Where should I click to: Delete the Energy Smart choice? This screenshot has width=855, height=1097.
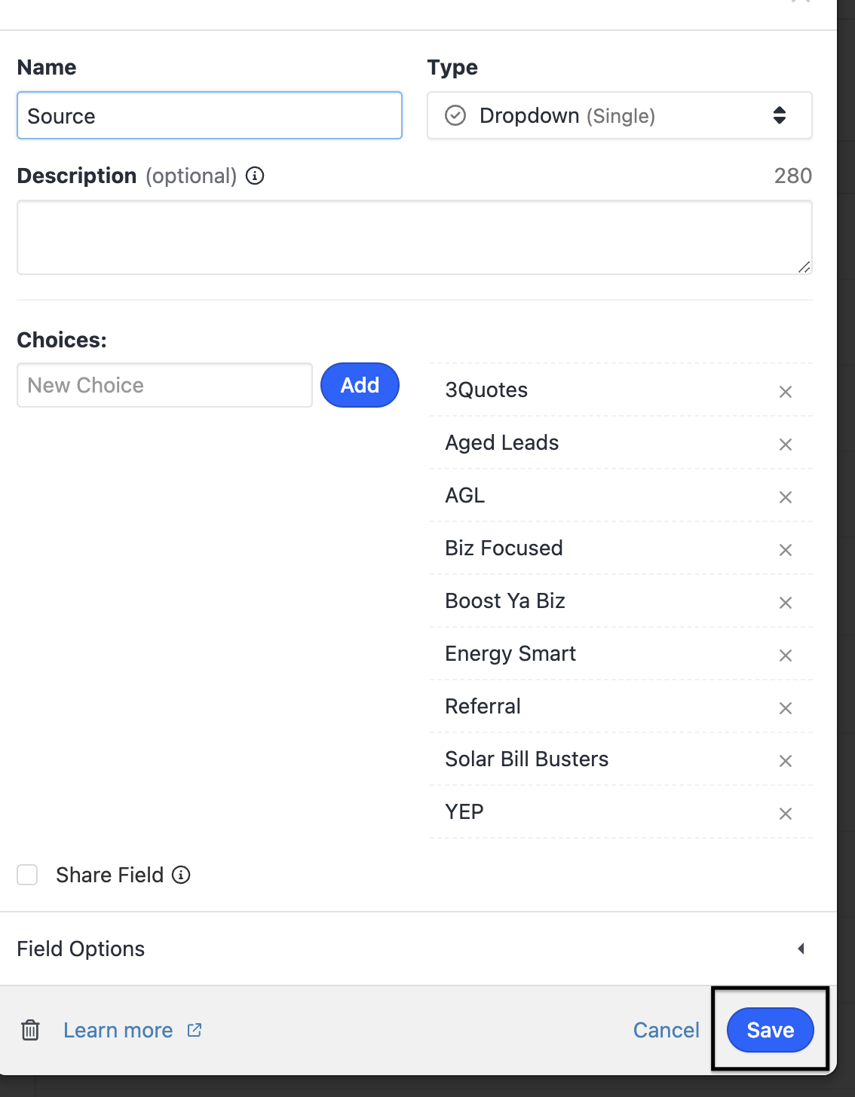[x=785, y=655]
